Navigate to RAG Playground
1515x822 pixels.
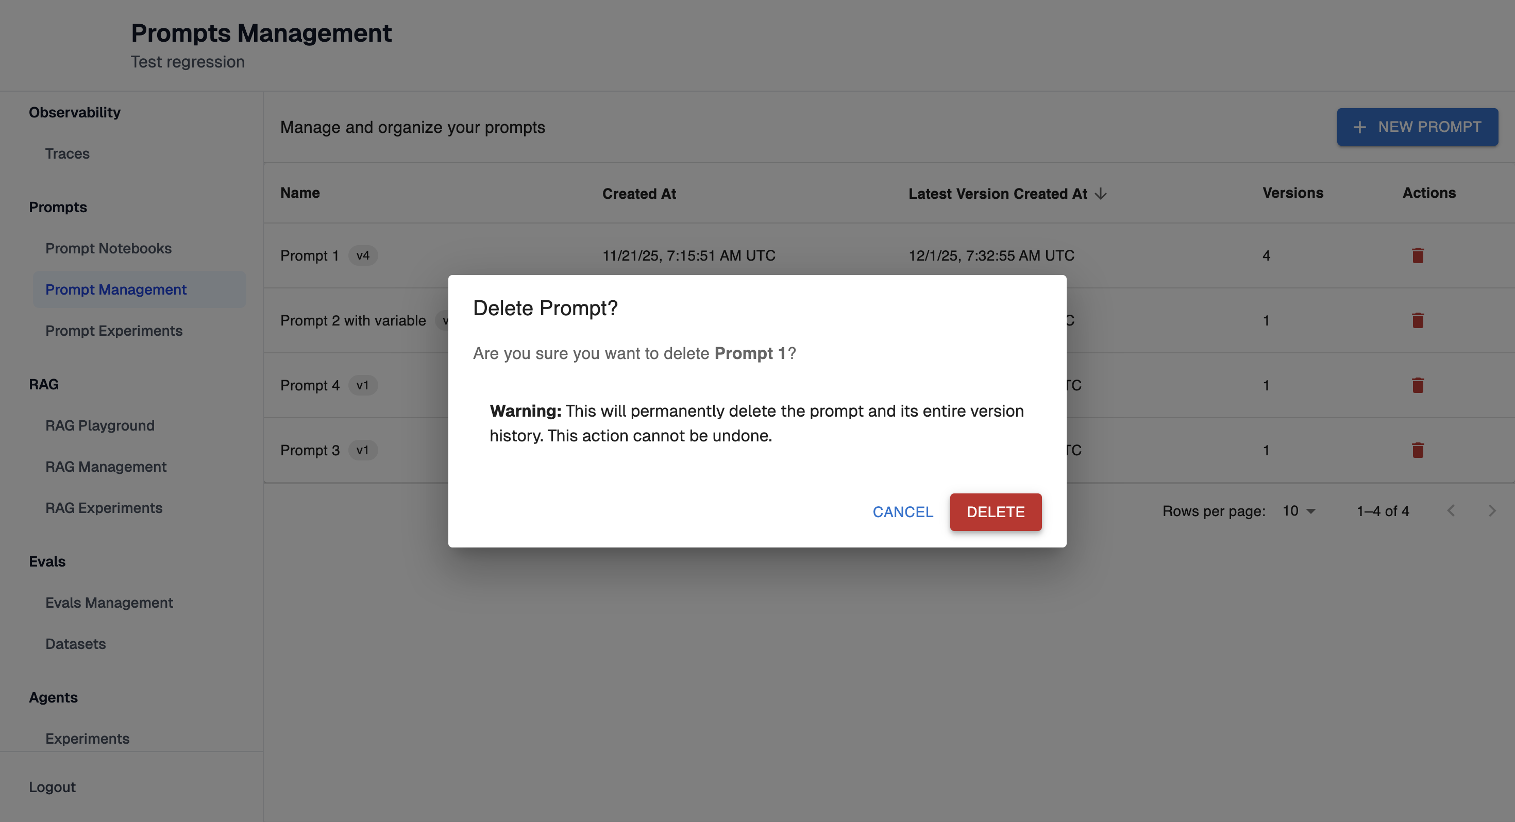click(99, 425)
